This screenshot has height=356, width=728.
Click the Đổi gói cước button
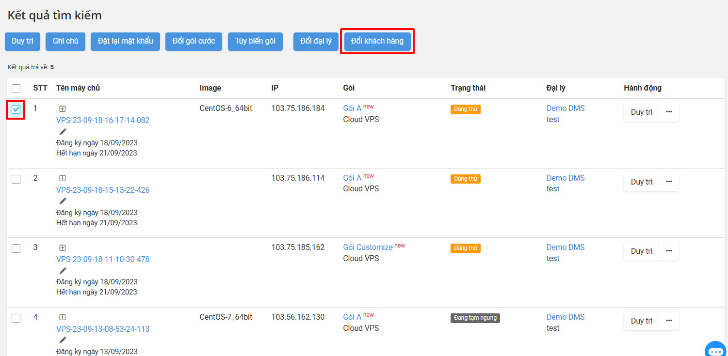coord(194,41)
